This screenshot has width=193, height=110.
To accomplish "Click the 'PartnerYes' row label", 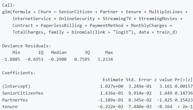I will pyautogui.click(x=15, y=100).
